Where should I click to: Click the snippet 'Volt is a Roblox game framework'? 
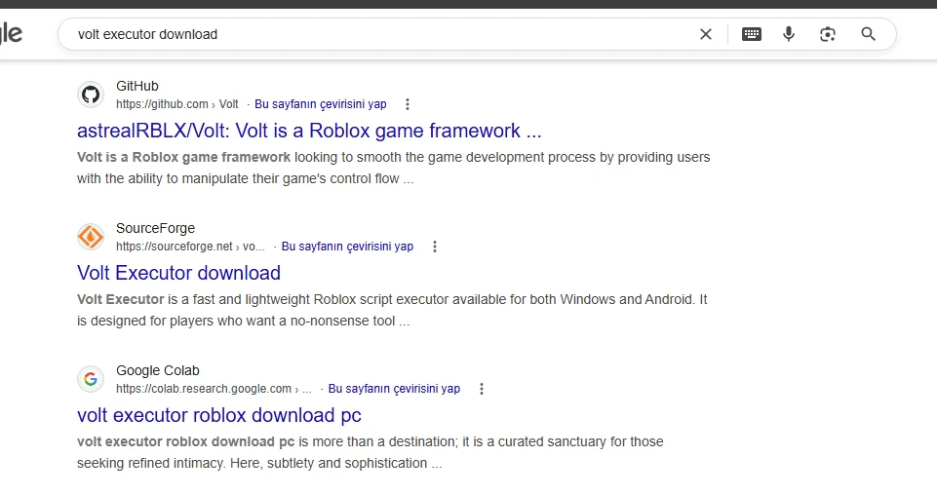coord(183,157)
